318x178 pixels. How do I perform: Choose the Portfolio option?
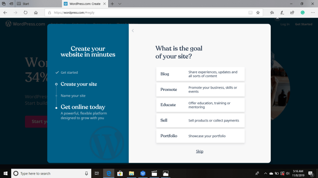click(200, 136)
